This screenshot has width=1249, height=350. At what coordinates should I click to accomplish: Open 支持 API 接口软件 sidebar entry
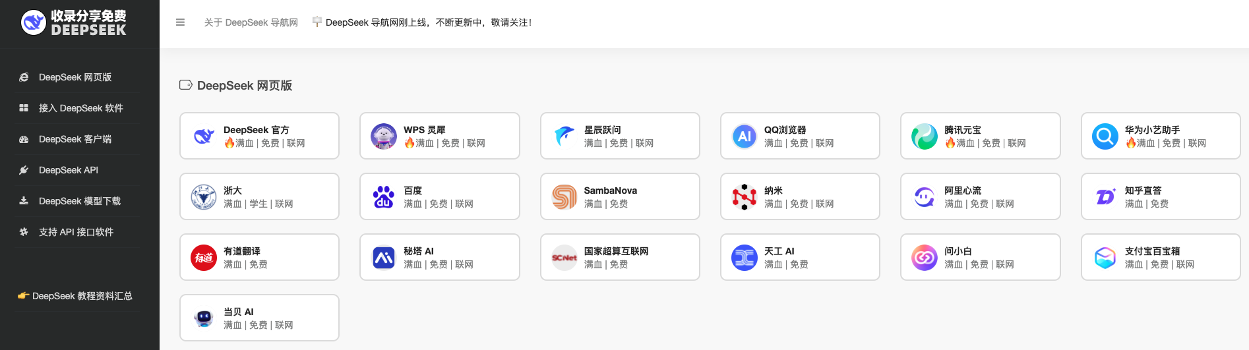click(x=76, y=232)
